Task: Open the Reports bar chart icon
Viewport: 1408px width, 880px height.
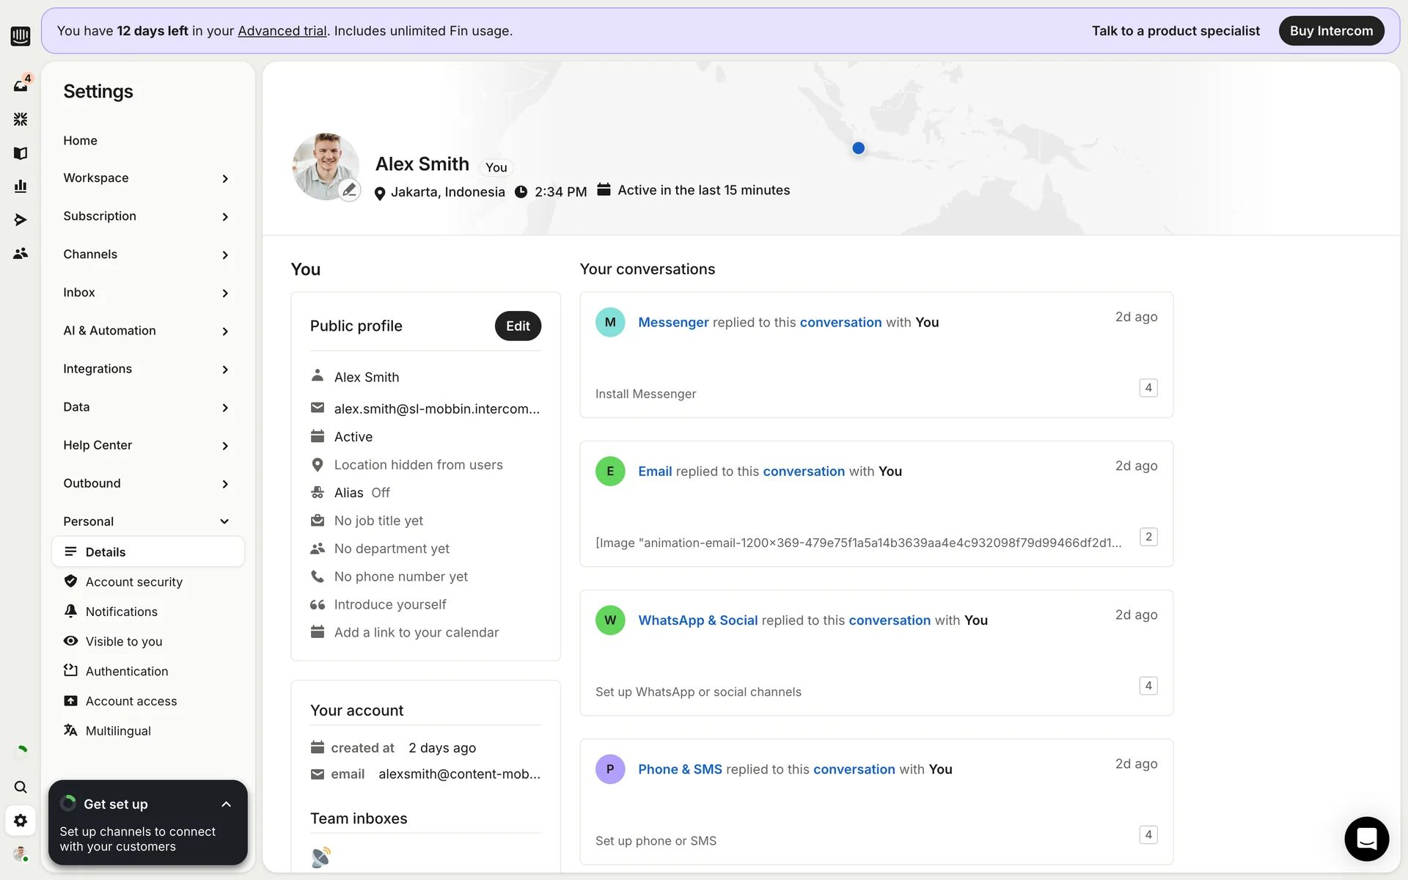Action: pos(21,186)
